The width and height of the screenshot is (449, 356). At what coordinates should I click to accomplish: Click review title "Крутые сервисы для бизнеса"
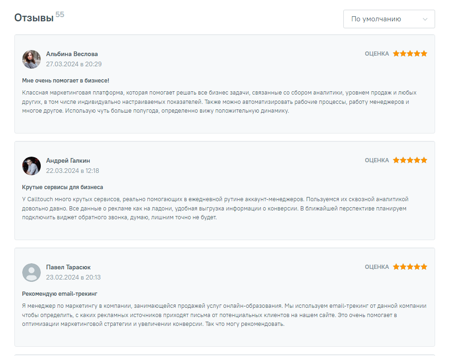[x=63, y=187]
